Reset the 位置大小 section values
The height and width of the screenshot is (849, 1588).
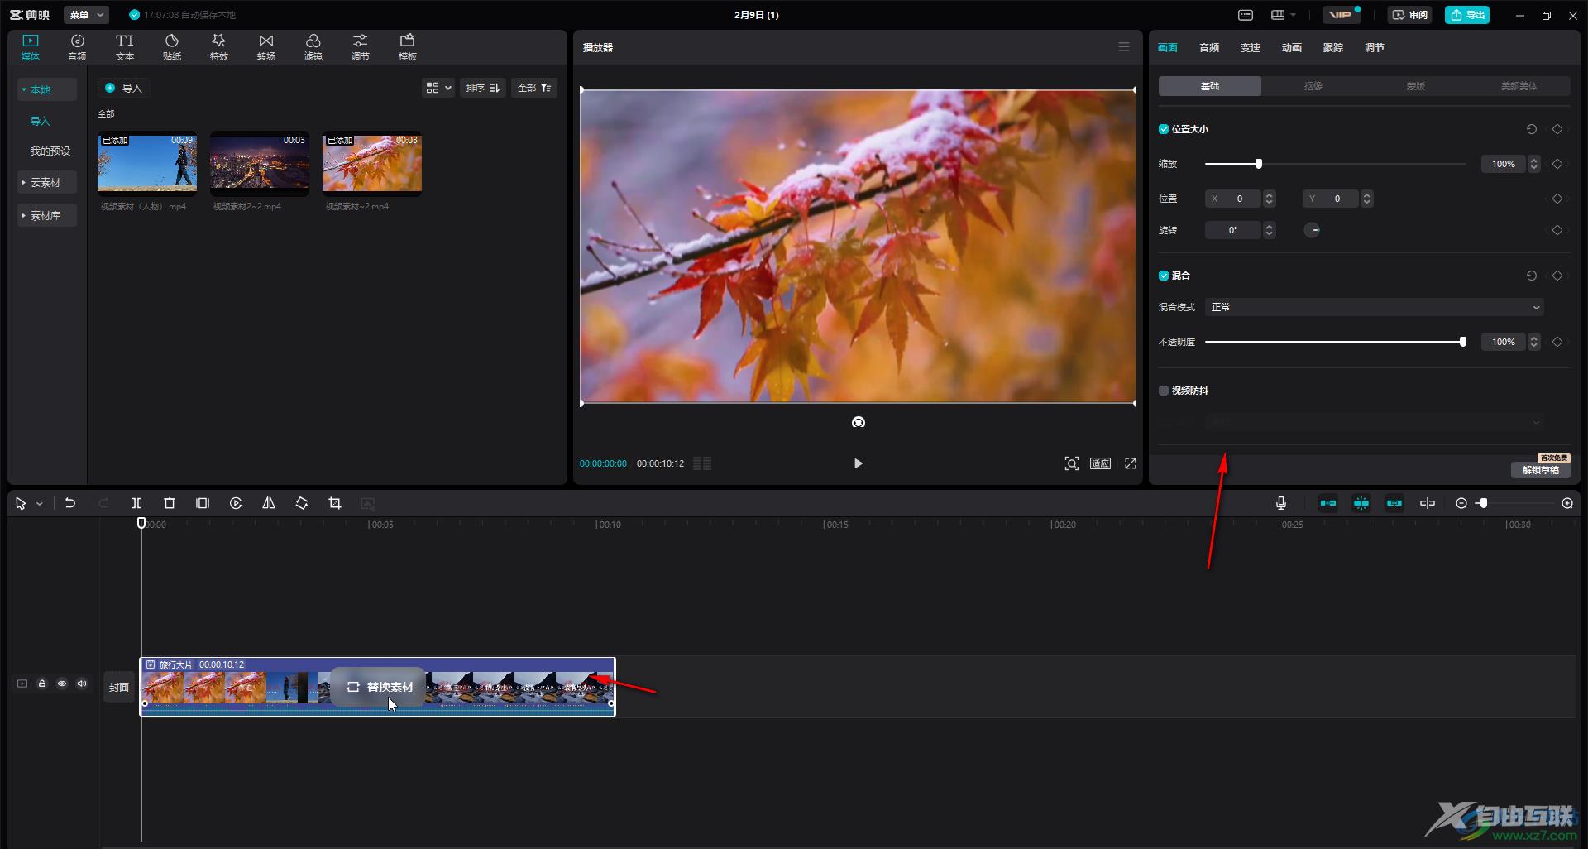1532,129
